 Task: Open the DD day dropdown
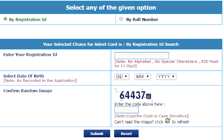coord(122,77)
